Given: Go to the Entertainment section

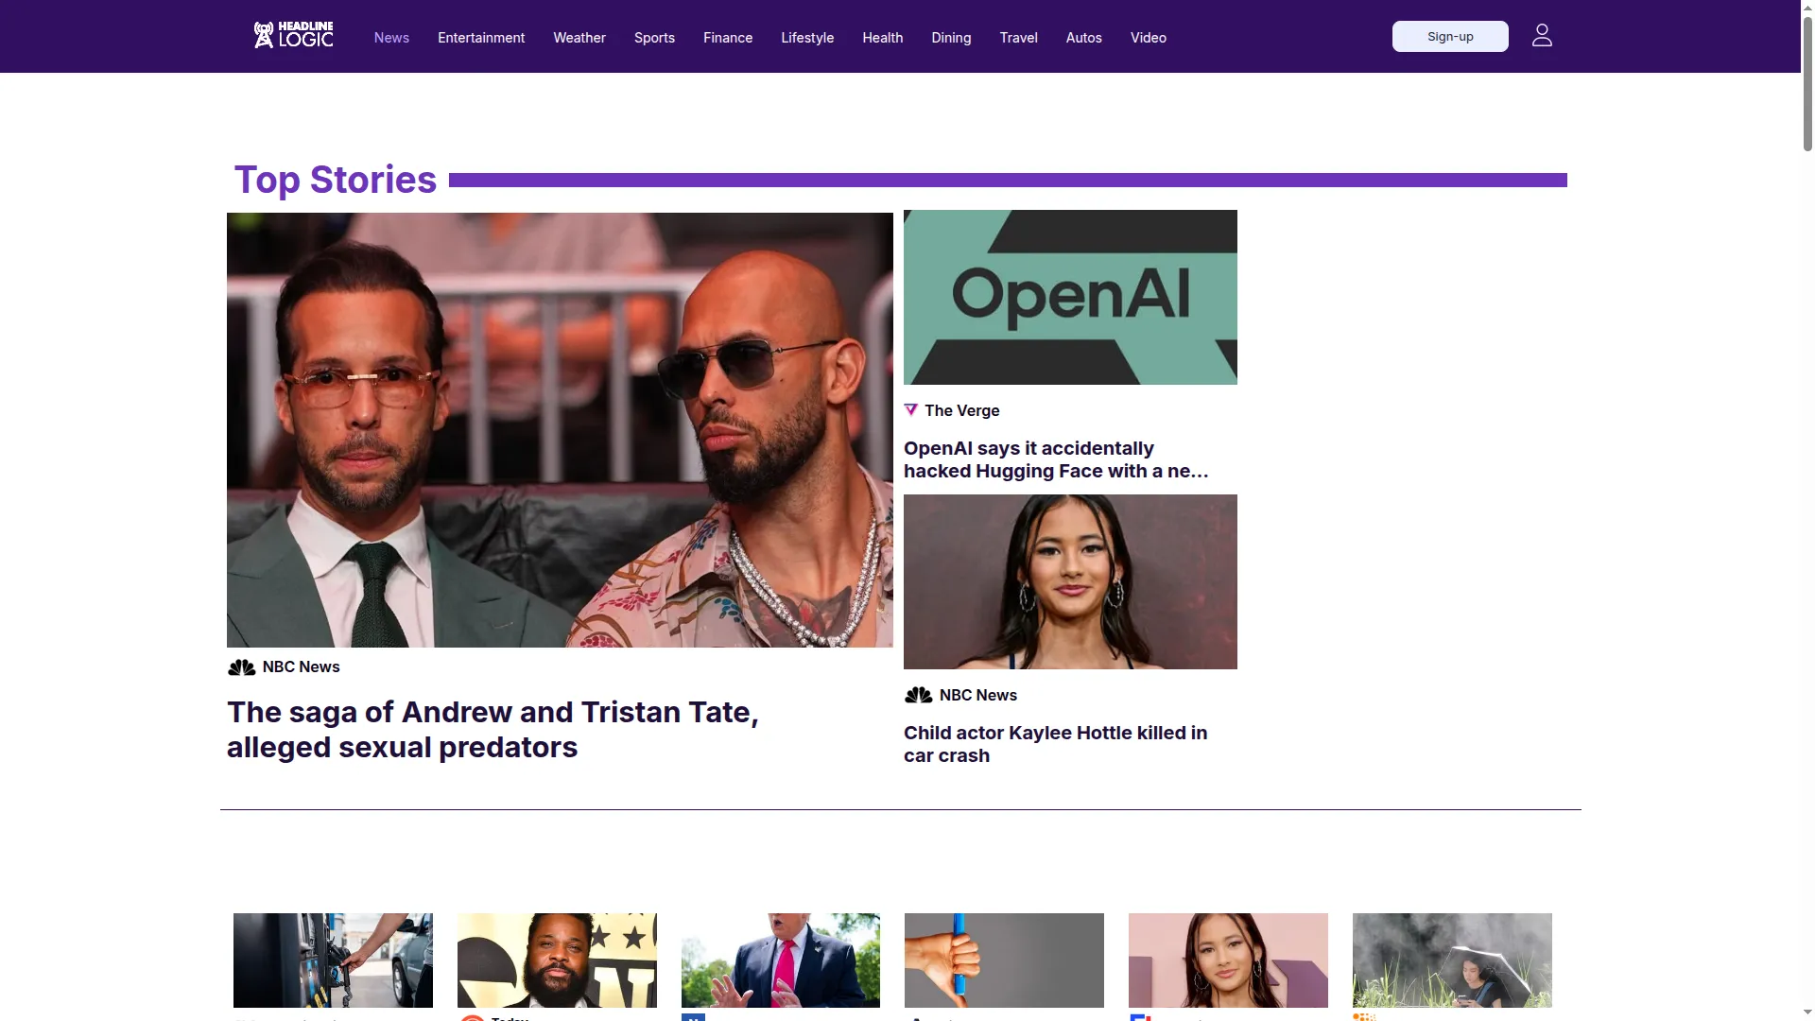Looking at the screenshot, I should (x=481, y=38).
